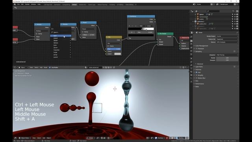Screen dimensions: 252x142
Task: Open viewport Object Mode dropdown
Action: click(25, 138)
